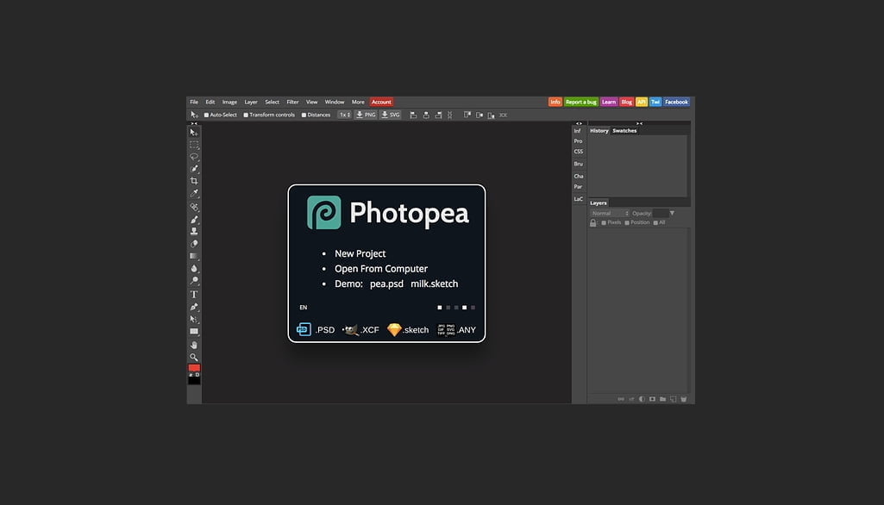The height and width of the screenshot is (505, 884).
Task: Click the lock icon in Layers panel
Action: [x=593, y=222]
